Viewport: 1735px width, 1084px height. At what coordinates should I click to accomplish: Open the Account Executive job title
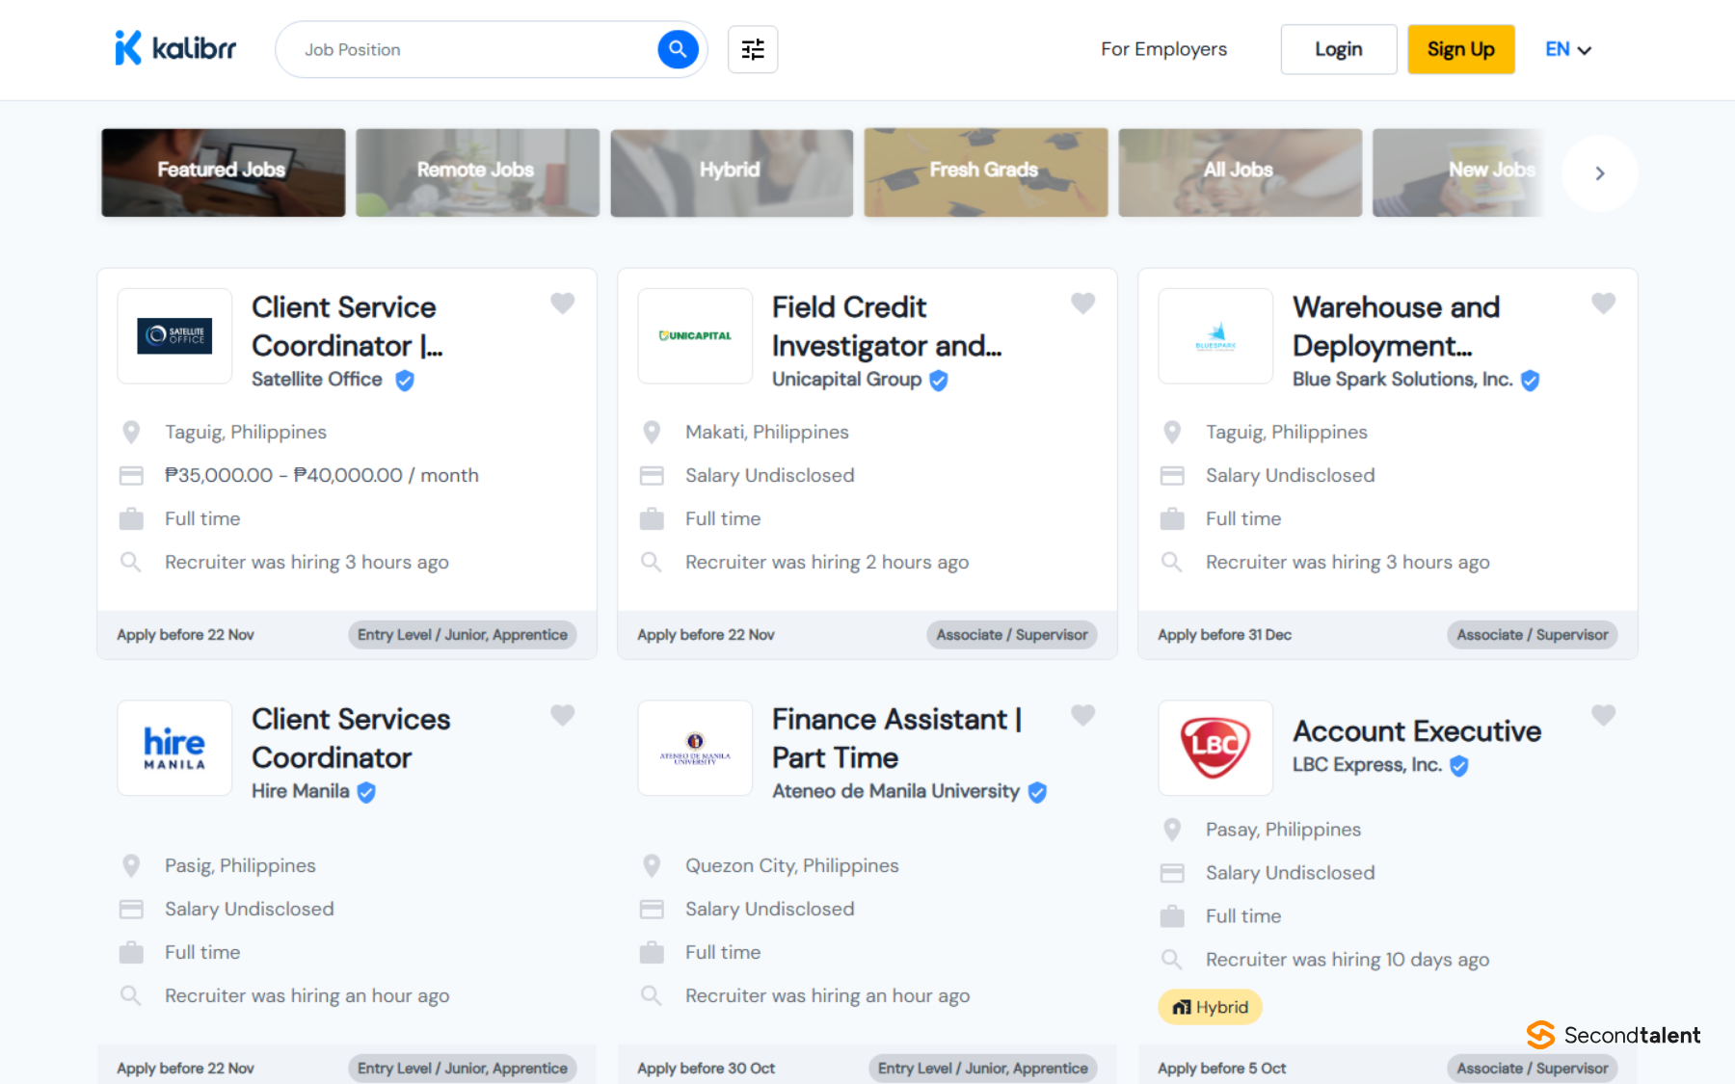pyautogui.click(x=1417, y=731)
